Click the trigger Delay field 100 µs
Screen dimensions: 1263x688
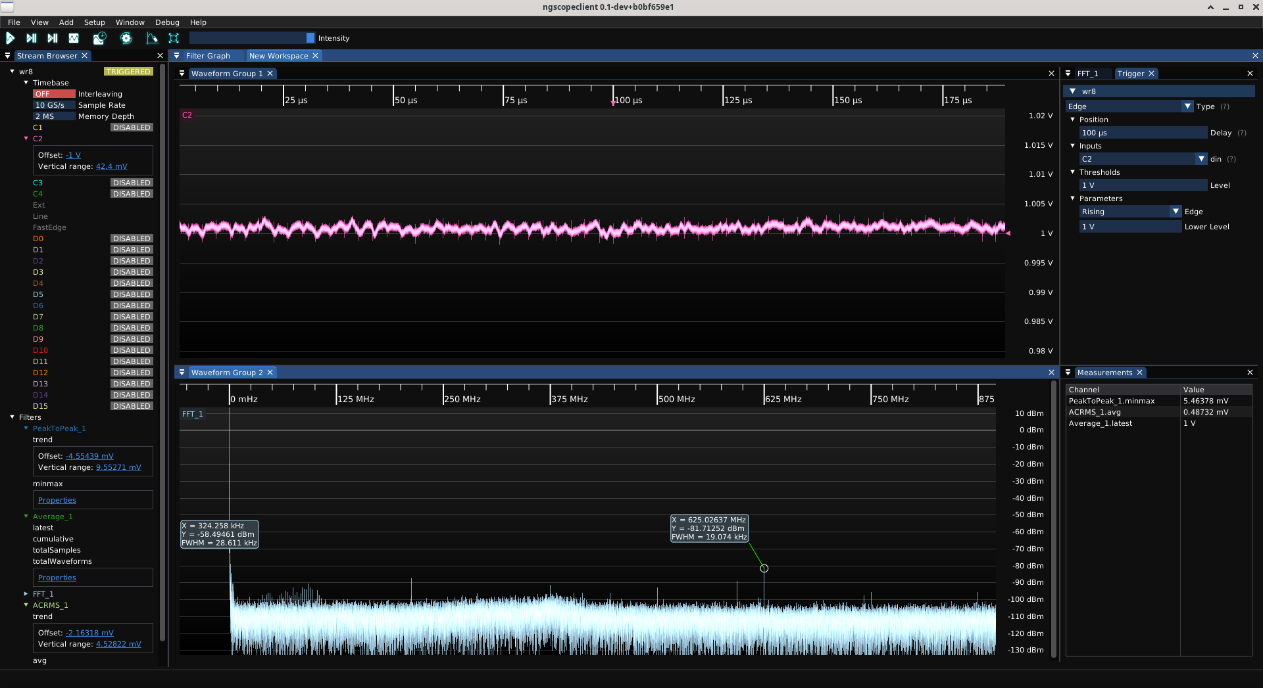pos(1143,133)
